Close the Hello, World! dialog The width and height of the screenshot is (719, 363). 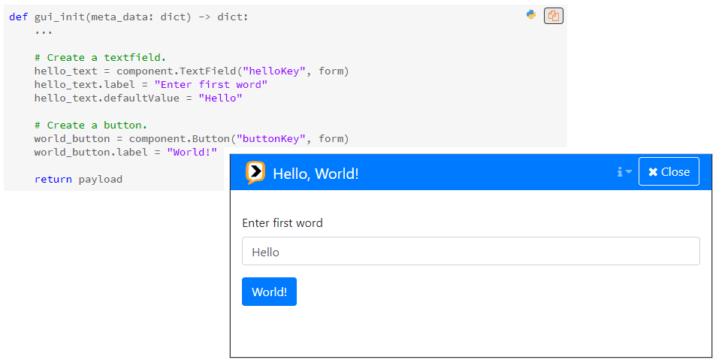point(669,171)
